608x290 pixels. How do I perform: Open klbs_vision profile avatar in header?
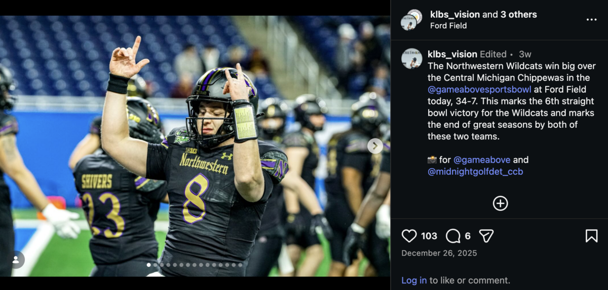411,19
